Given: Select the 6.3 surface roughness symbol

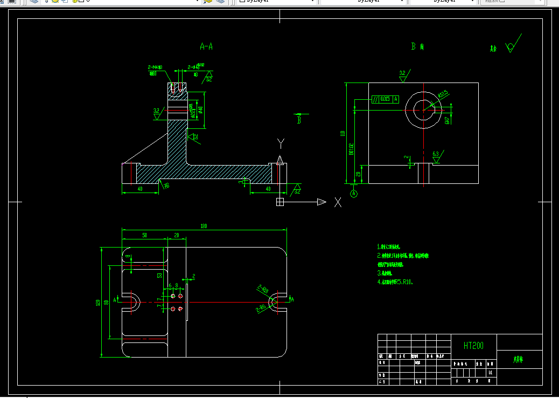Looking at the screenshot, I should pos(437,157).
